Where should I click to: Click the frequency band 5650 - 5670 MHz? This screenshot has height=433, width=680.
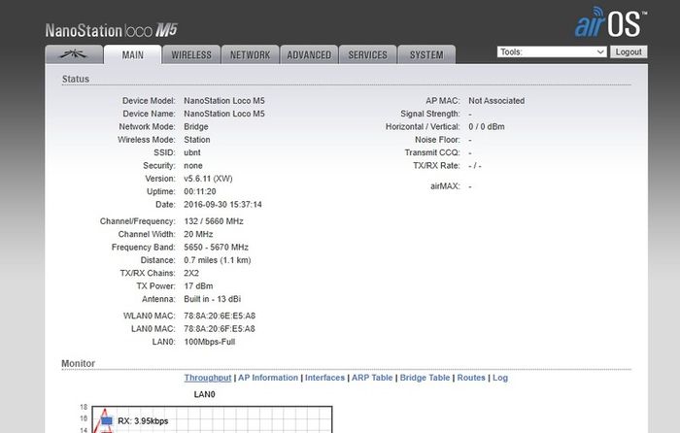[x=216, y=247]
